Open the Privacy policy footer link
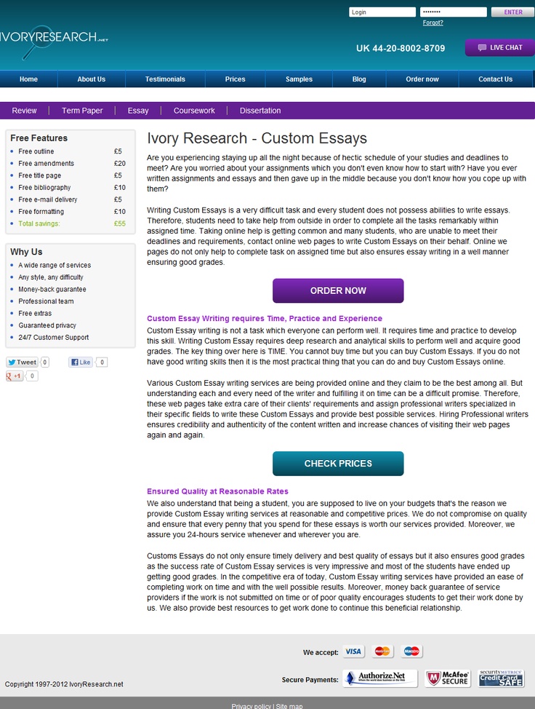535x709 pixels. pyautogui.click(x=251, y=706)
